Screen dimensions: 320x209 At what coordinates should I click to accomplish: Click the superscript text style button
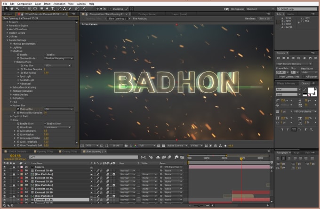(306, 129)
